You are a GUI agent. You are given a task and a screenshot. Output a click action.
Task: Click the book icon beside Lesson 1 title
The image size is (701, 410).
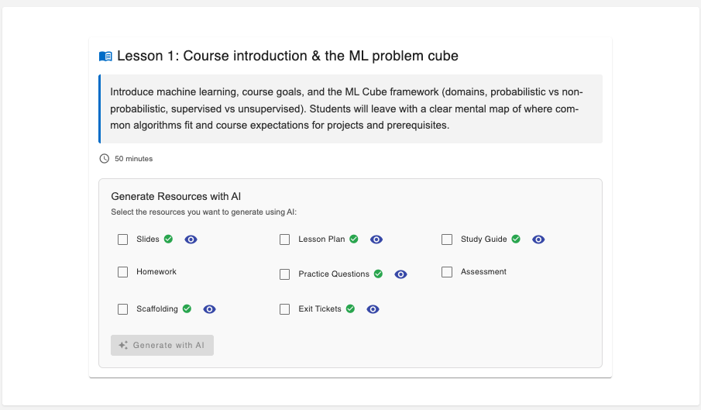click(x=105, y=57)
